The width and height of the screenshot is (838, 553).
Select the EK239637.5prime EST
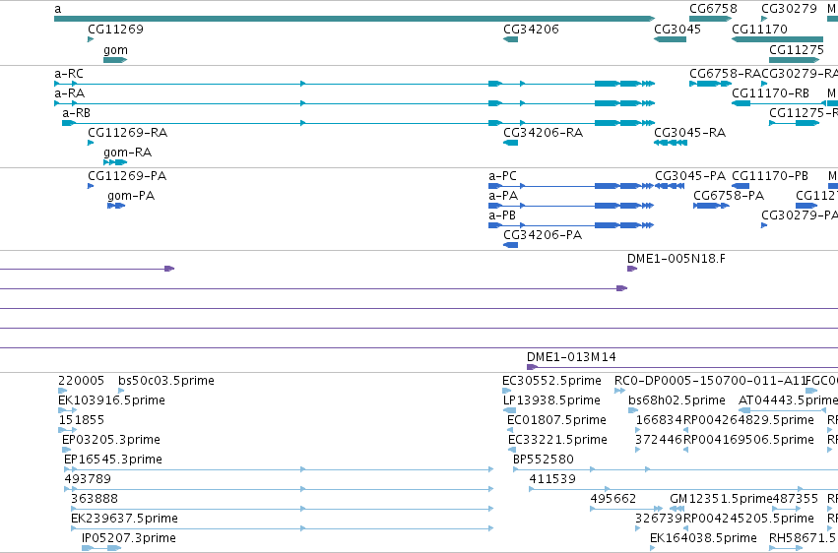click(283, 529)
